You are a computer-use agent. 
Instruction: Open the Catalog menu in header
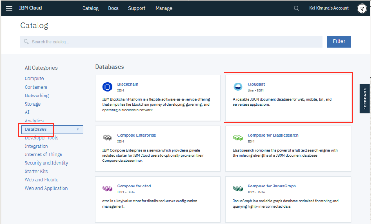[90, 8]
